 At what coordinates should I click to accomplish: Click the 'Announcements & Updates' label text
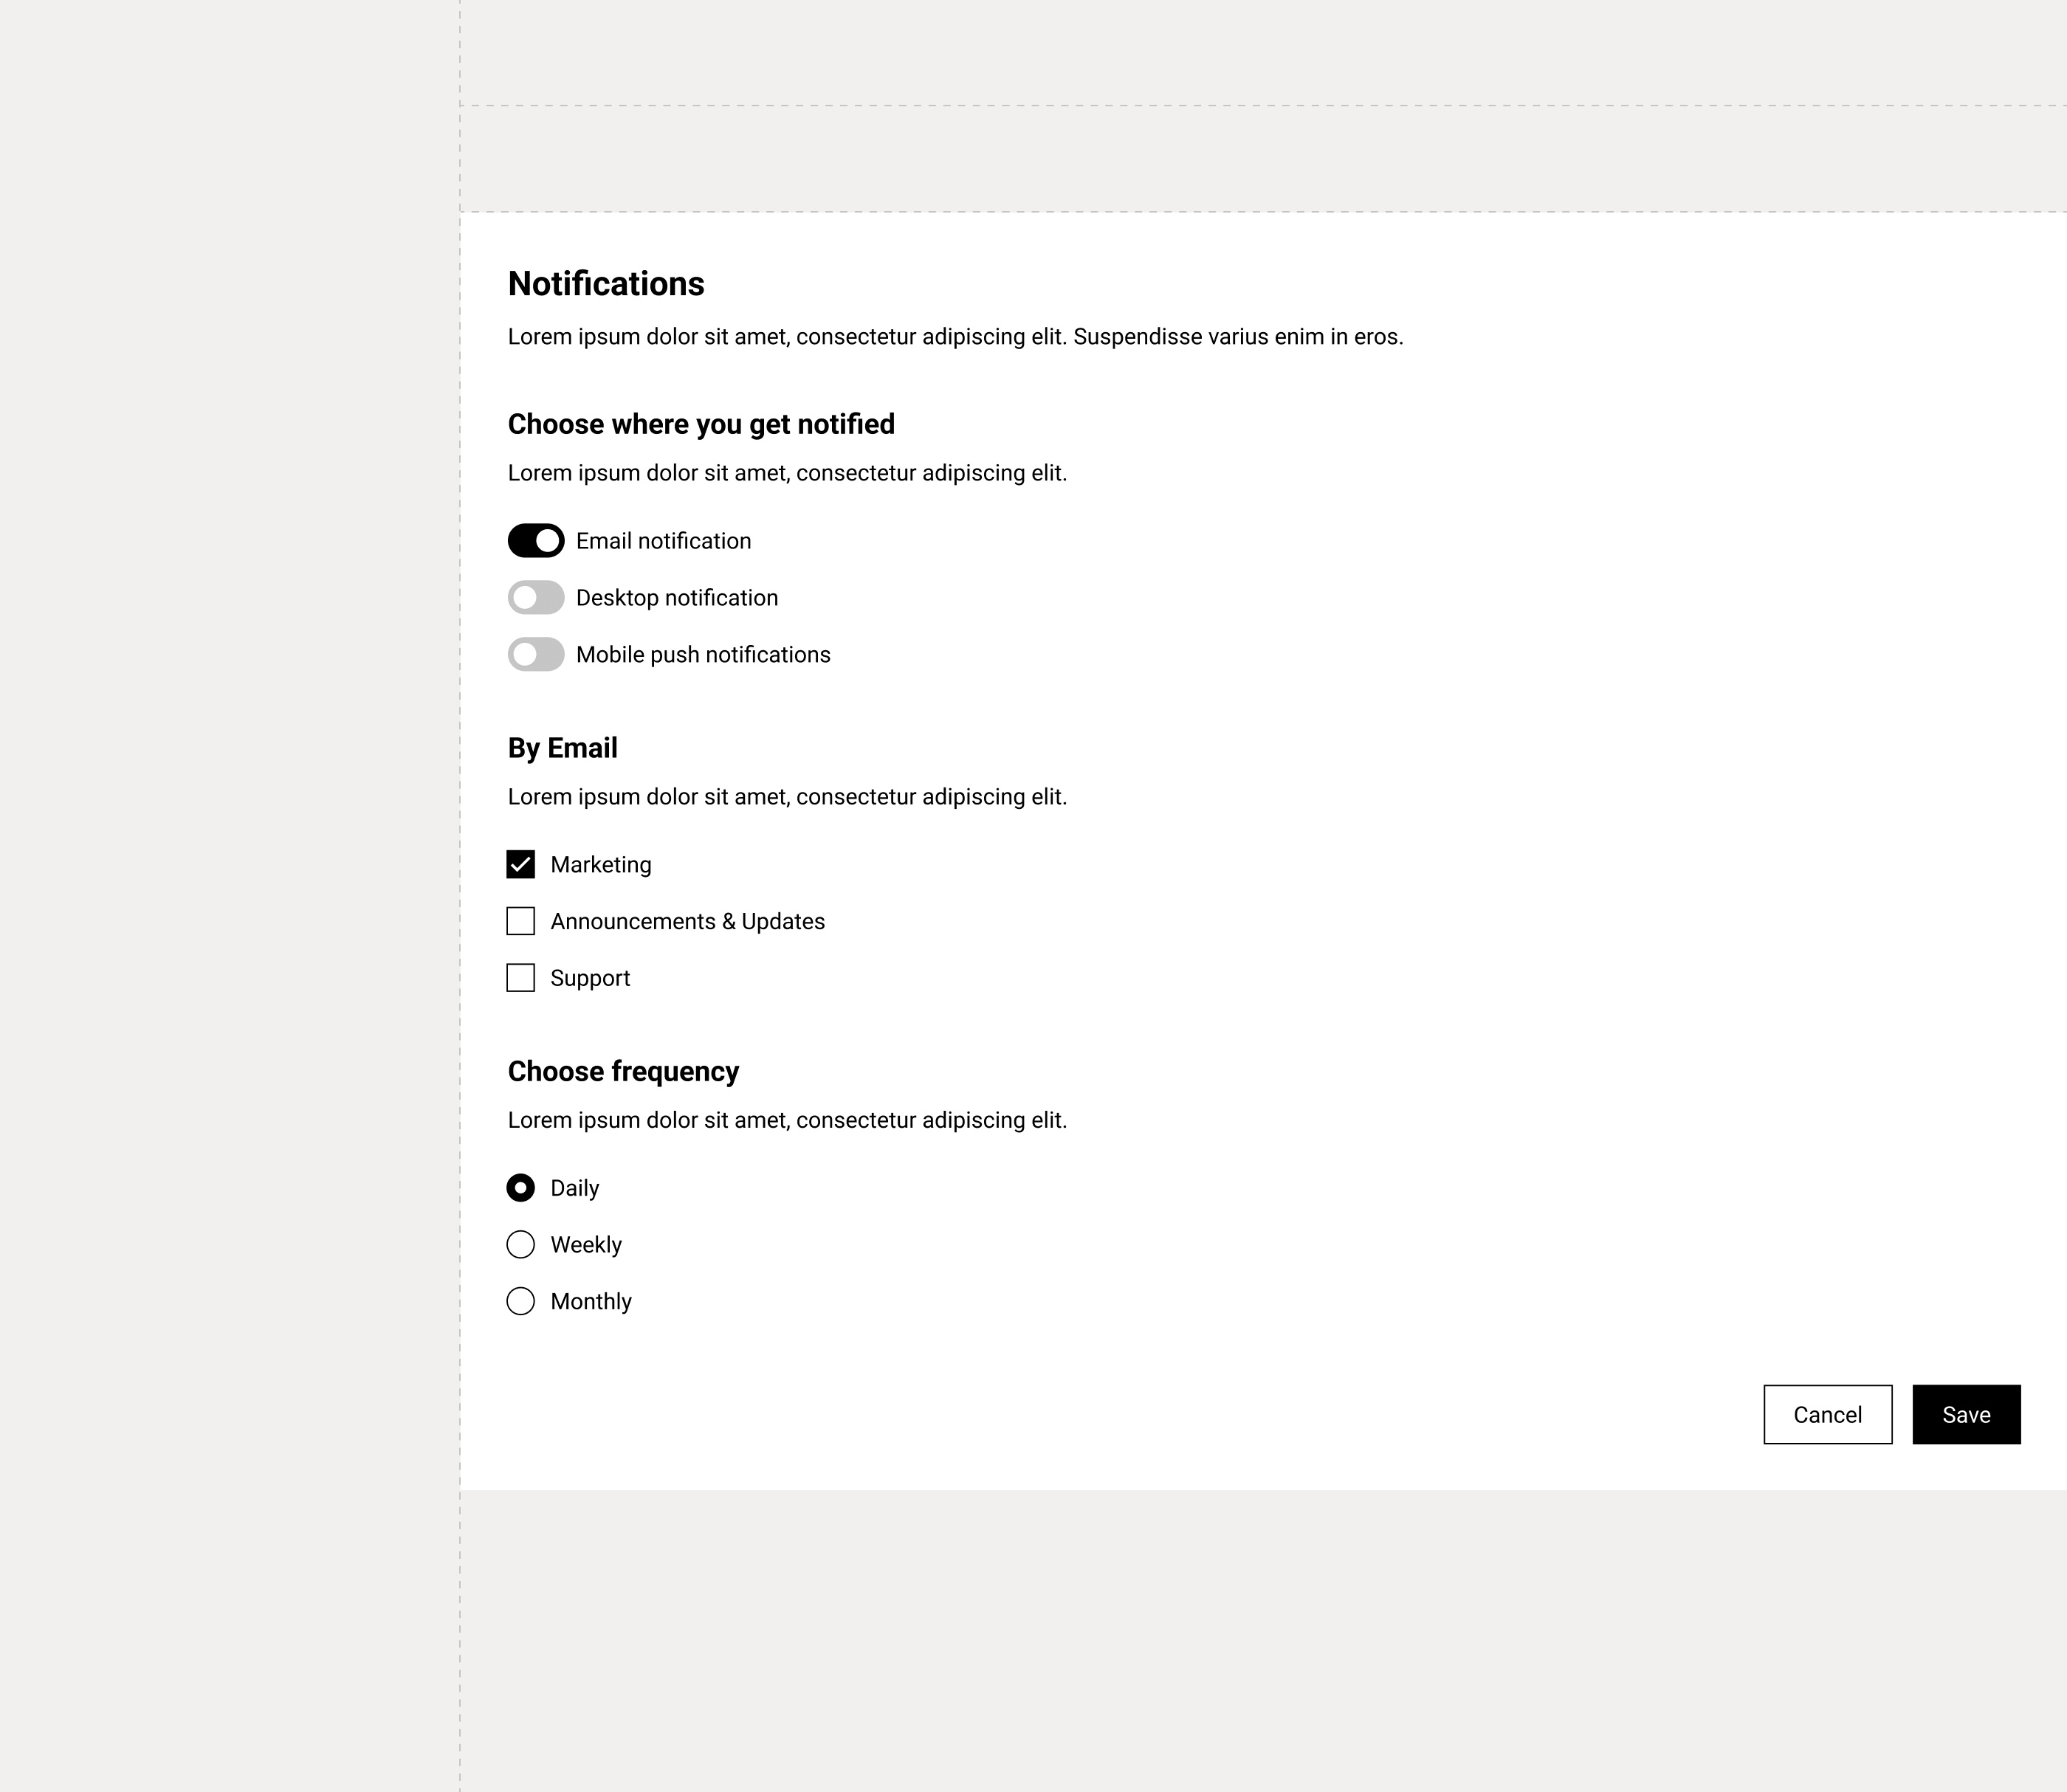point(688,922)
